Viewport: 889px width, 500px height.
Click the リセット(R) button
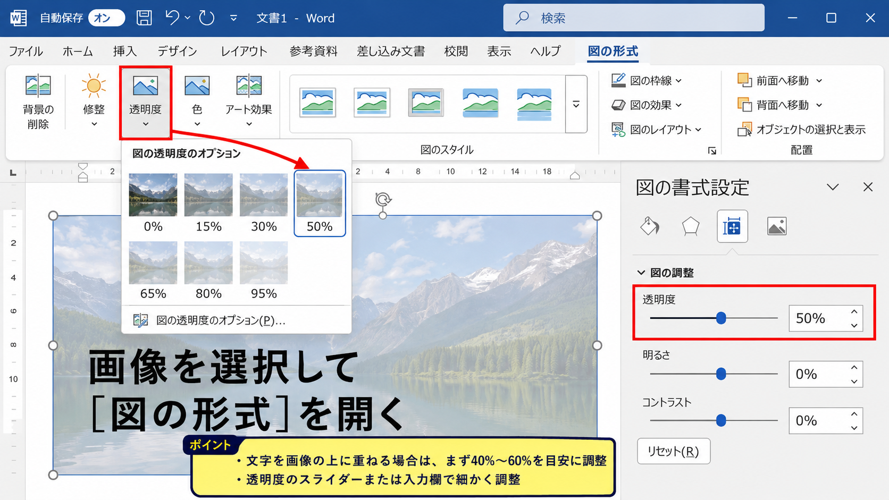(674, 451)
